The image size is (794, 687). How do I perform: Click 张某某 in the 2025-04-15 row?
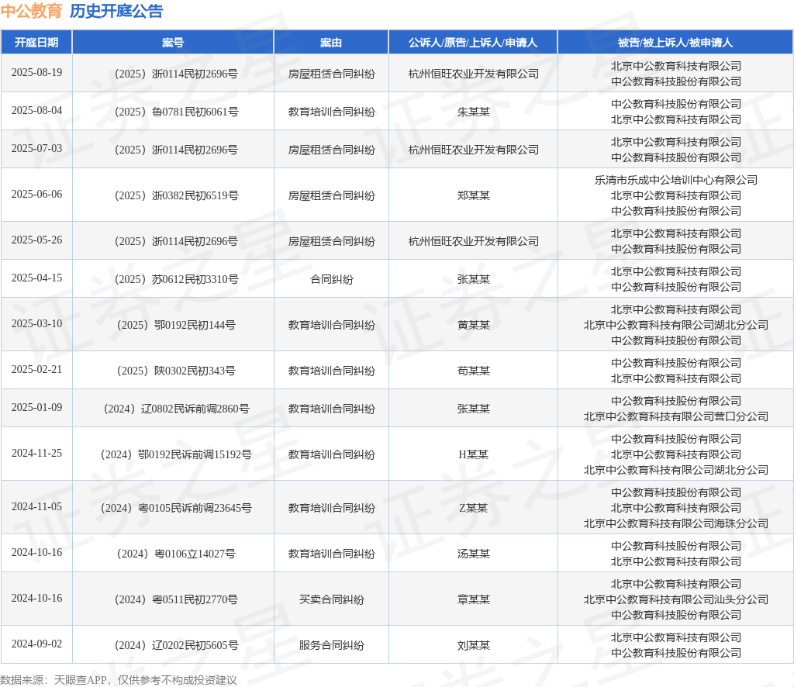tap(474, 279)
